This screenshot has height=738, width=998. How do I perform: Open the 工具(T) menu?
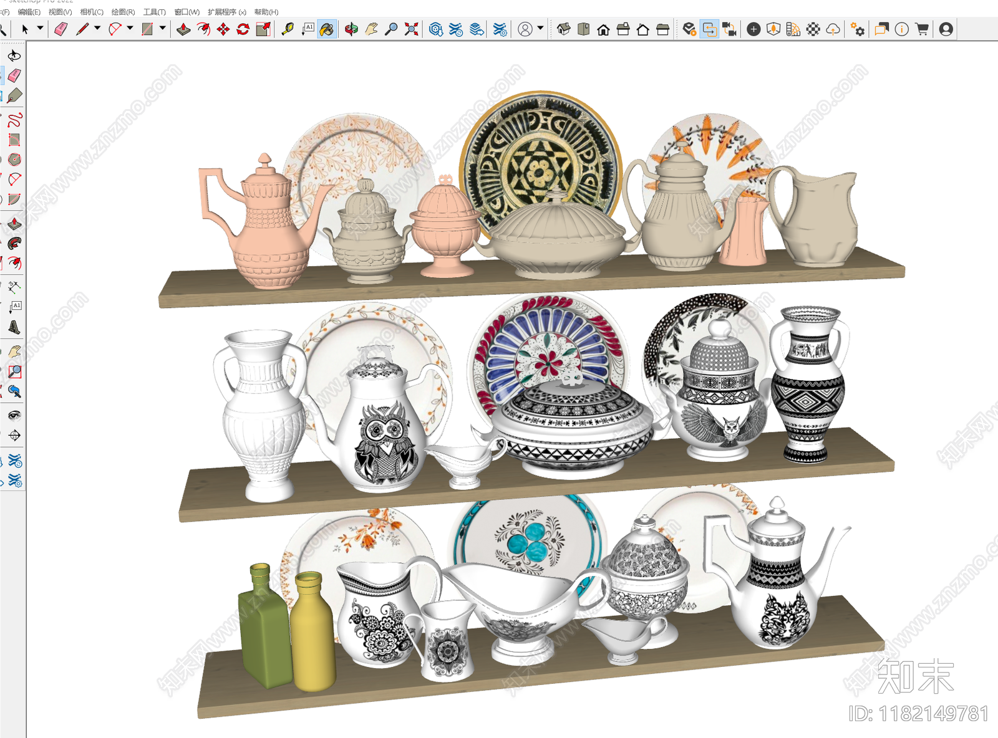pyautogui.click(x=155, y=12)
